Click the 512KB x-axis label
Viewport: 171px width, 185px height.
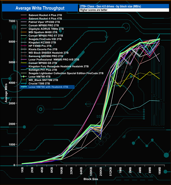110,172
